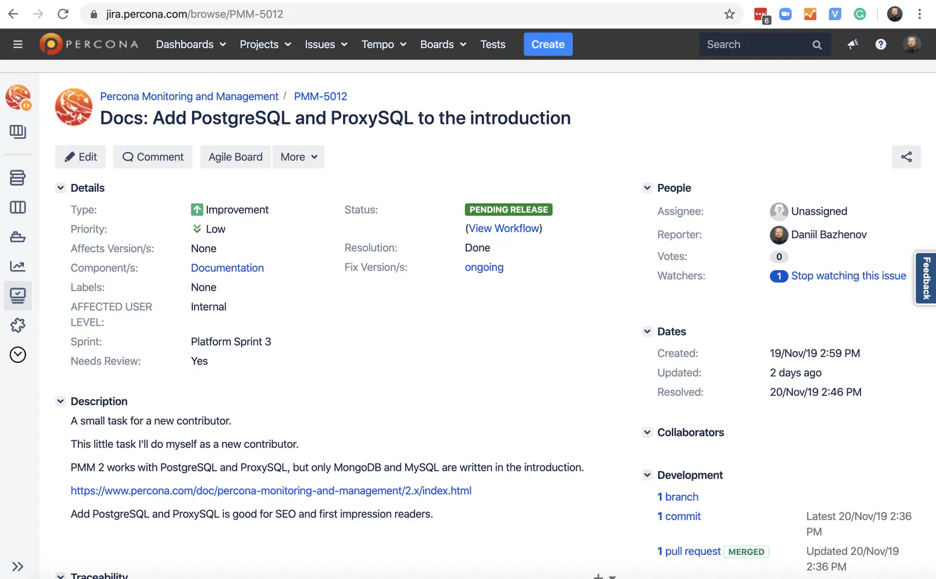Open the orange chart extension icon
The height and width of the screenshot is (579, 936).
810,14
